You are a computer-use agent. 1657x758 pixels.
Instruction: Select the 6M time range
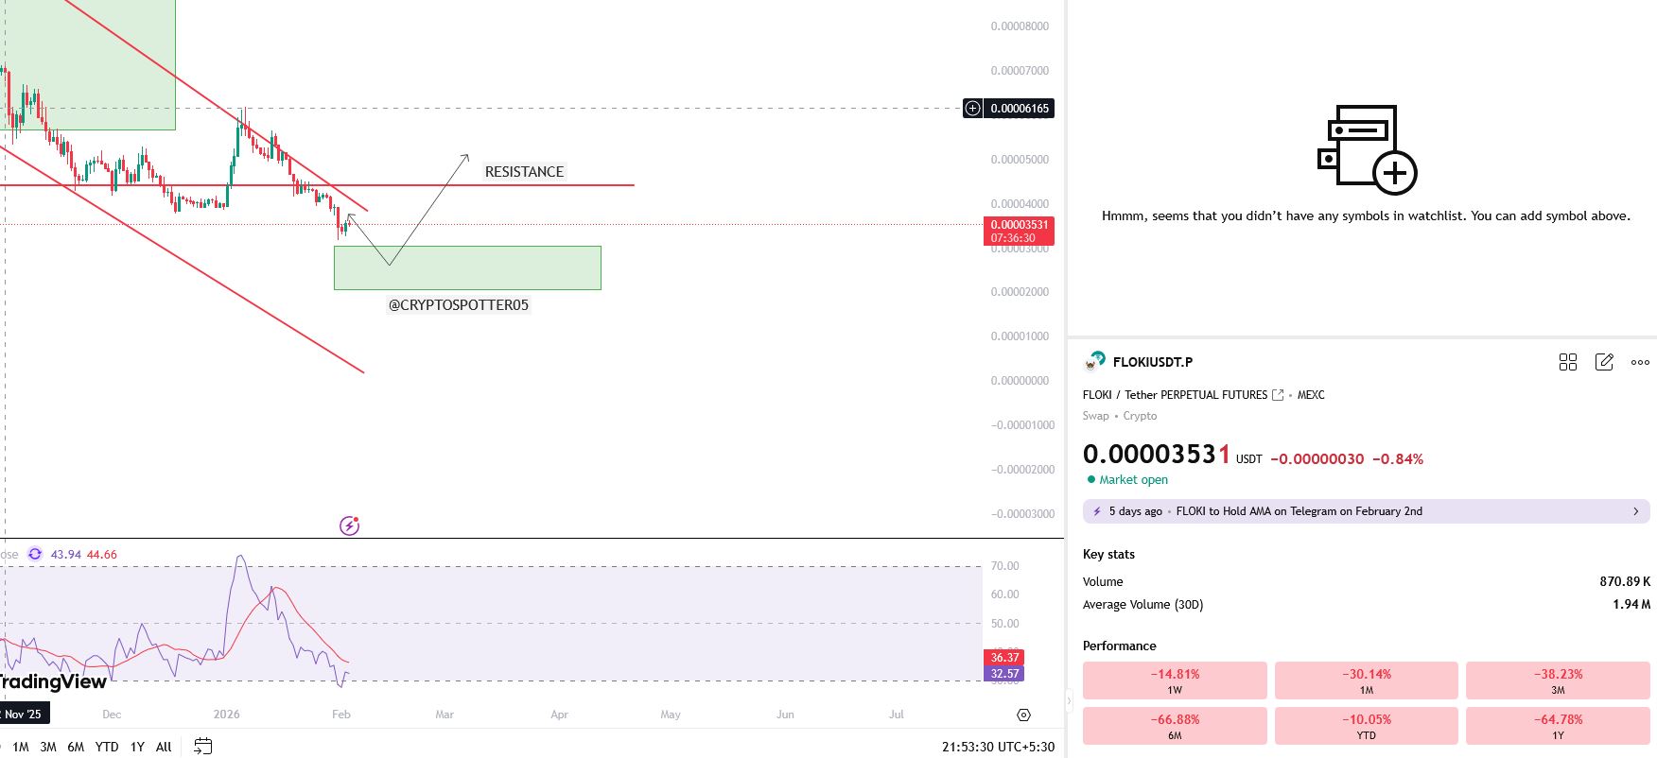(76, 747)
